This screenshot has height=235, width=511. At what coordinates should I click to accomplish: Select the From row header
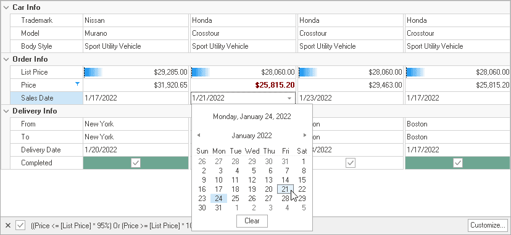pyautogui.click(x=47, y=124)
